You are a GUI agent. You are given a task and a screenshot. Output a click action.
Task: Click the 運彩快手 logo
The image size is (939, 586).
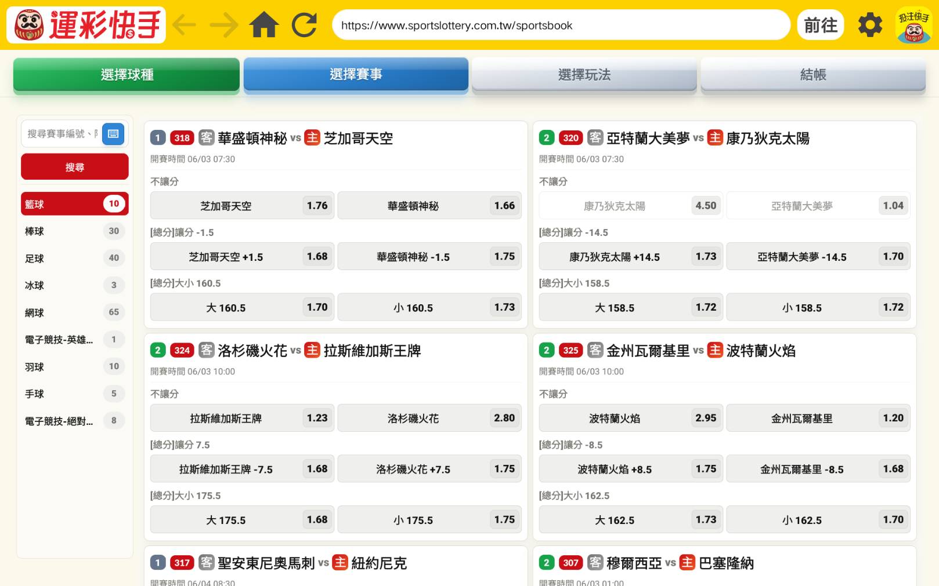pyautogui.click(x=86, y=25)
